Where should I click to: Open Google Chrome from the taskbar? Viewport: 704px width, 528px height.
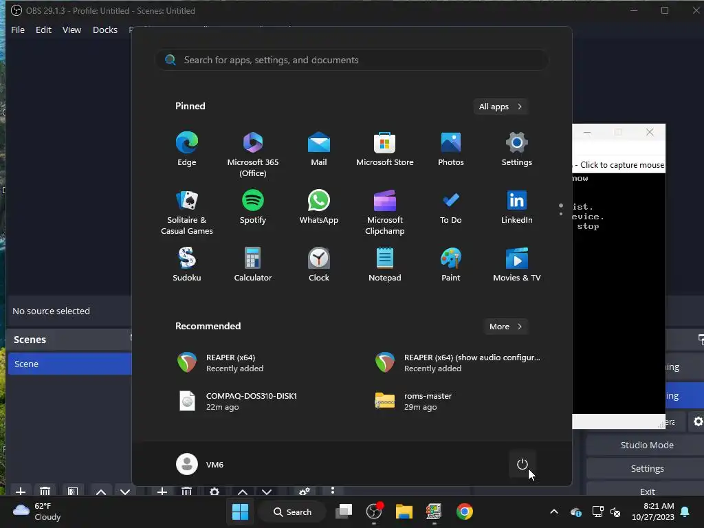pos(464,511)
